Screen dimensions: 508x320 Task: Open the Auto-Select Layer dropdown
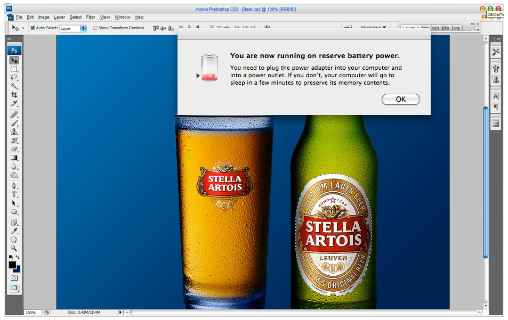[73, 28]
